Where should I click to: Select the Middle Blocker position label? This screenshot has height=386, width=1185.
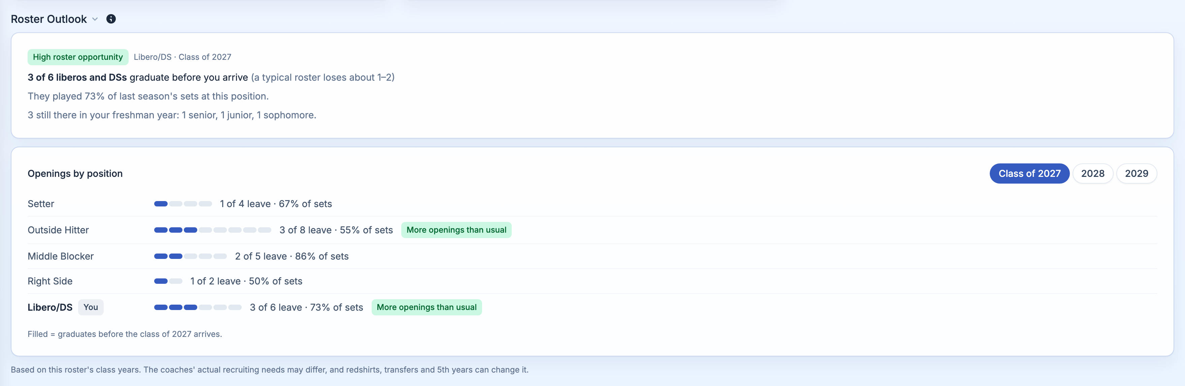tap(61, 256)
